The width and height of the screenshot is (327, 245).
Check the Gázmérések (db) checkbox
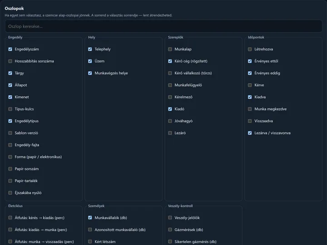coord(170,230)
